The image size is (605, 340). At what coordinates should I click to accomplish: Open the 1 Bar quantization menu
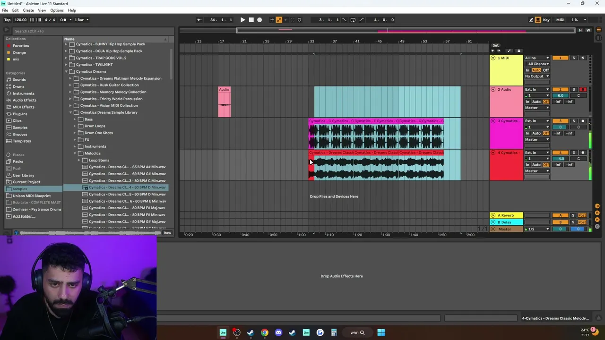pos(81,20)
